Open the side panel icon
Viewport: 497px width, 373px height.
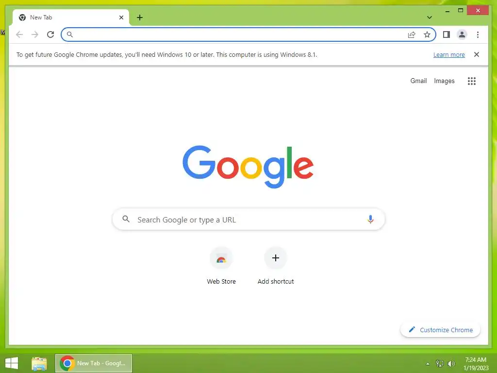(447, 34)
